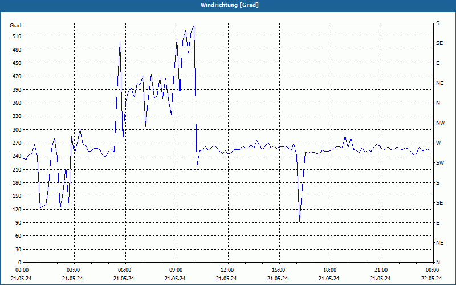Click the W compass label on right axis
This screenshot has height=285, width=456.
click(438, 143)
